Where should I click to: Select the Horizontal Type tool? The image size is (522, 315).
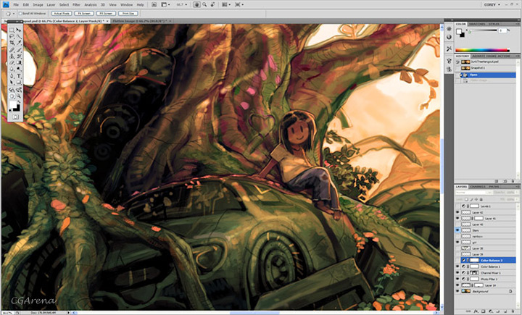(x=19, y=76)
